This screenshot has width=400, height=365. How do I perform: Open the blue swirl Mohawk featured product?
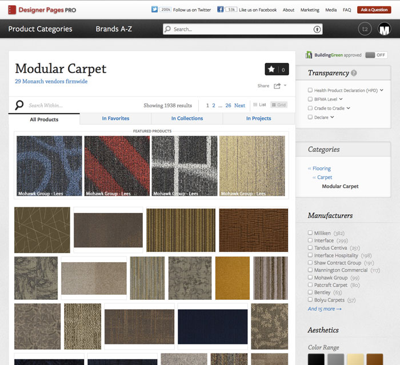(49, 166)
